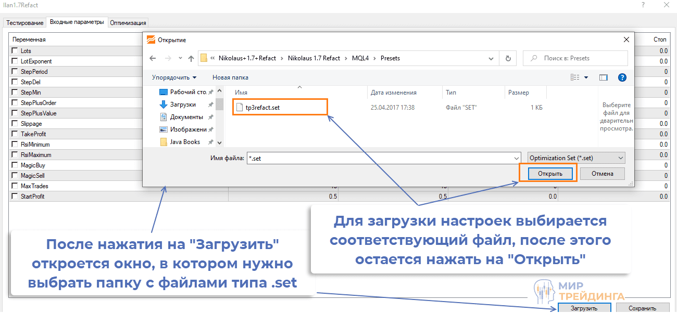This screenshot has width=677, height=313.
Task: Click the Back arrow in file dialog
Action: (x=152, y=58)
